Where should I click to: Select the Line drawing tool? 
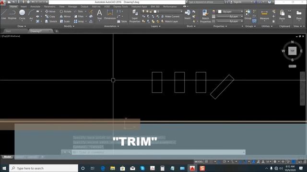[x=3, y=14]
